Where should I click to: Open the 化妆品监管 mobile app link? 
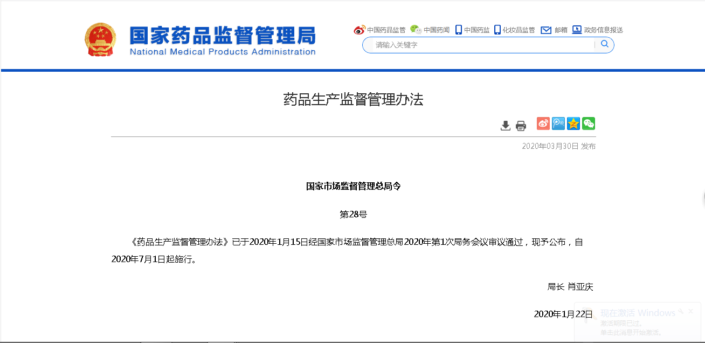pos(519,30)
